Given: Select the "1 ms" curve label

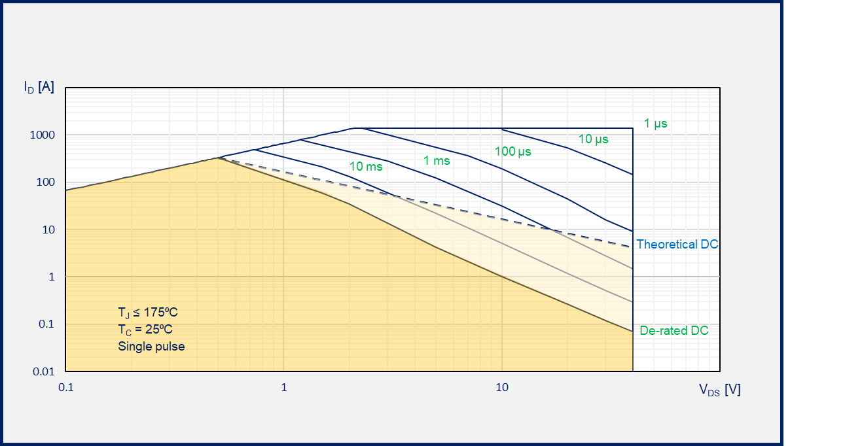Looking at the screenshot, I should click(437, 160).
